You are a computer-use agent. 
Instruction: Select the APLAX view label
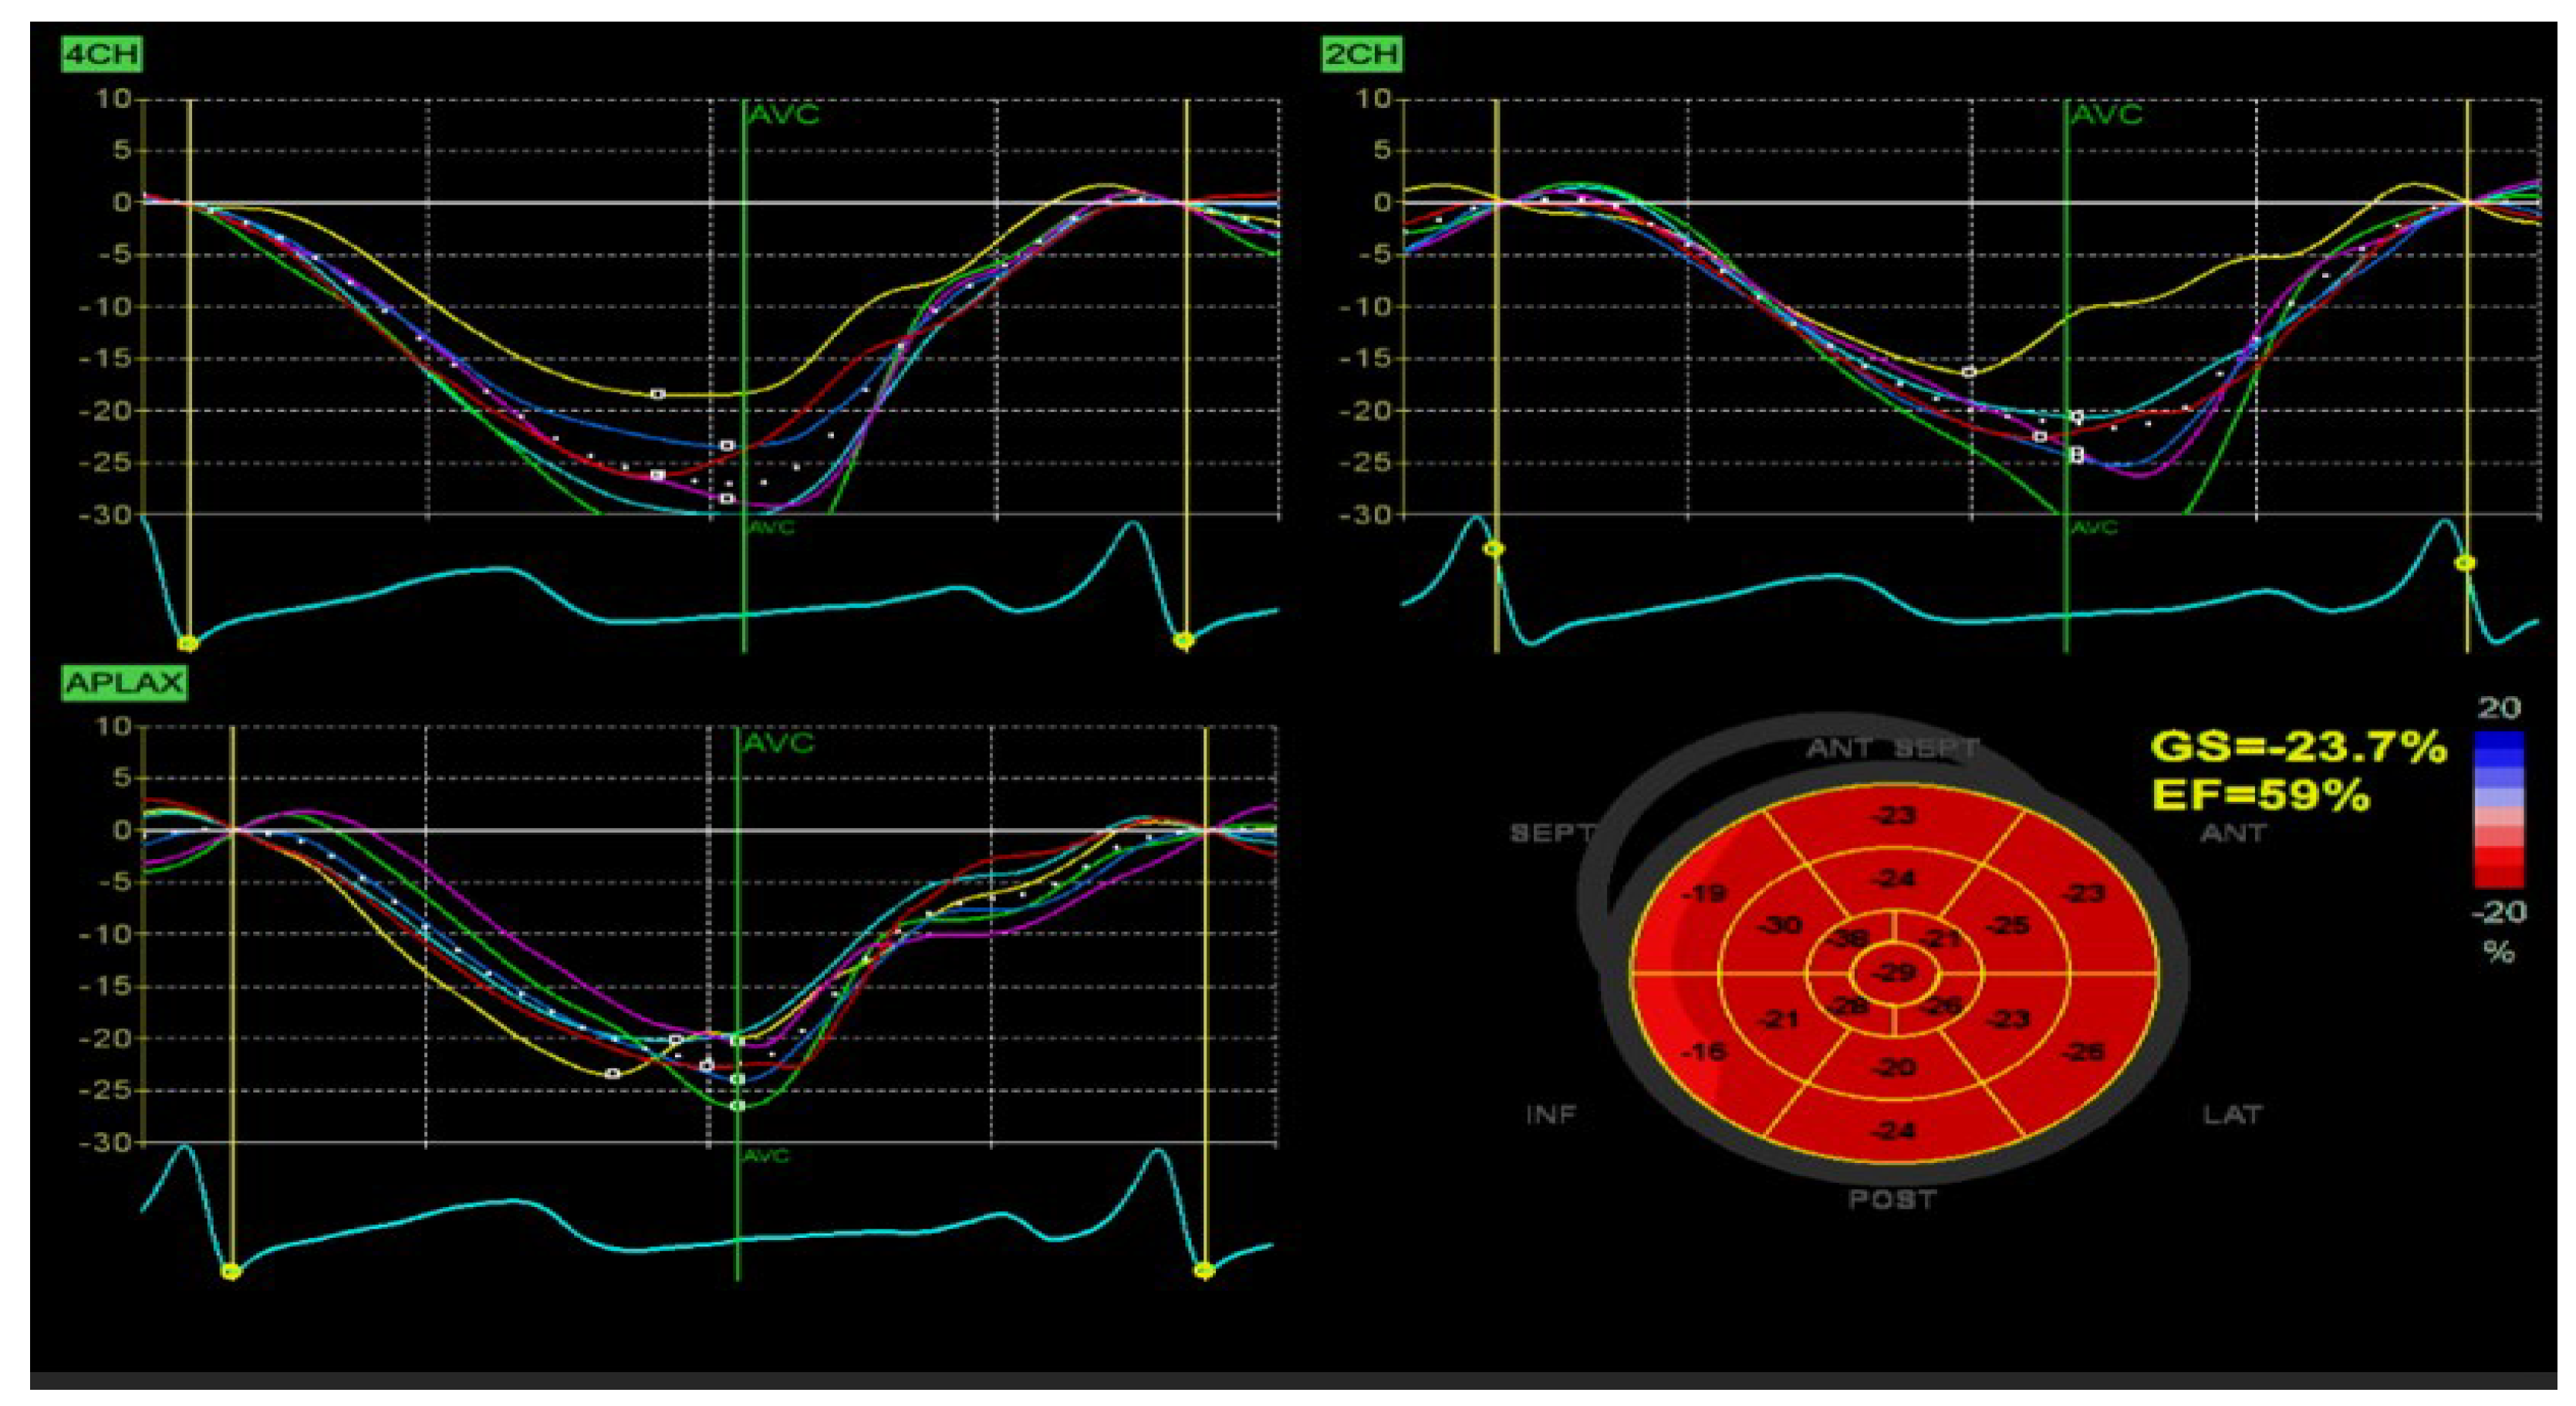click(x=124, y=683)
